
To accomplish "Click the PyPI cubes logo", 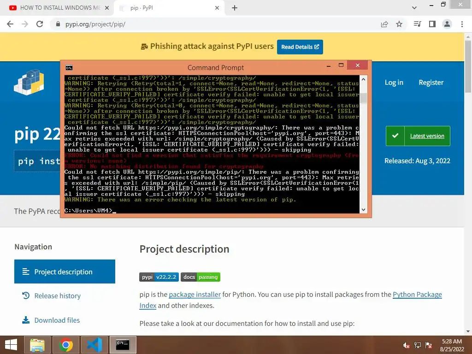I will pos(29,82).
